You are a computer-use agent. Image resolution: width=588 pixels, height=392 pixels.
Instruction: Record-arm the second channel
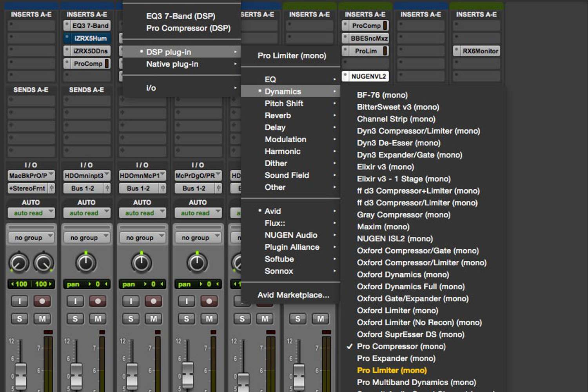[98, 301]
